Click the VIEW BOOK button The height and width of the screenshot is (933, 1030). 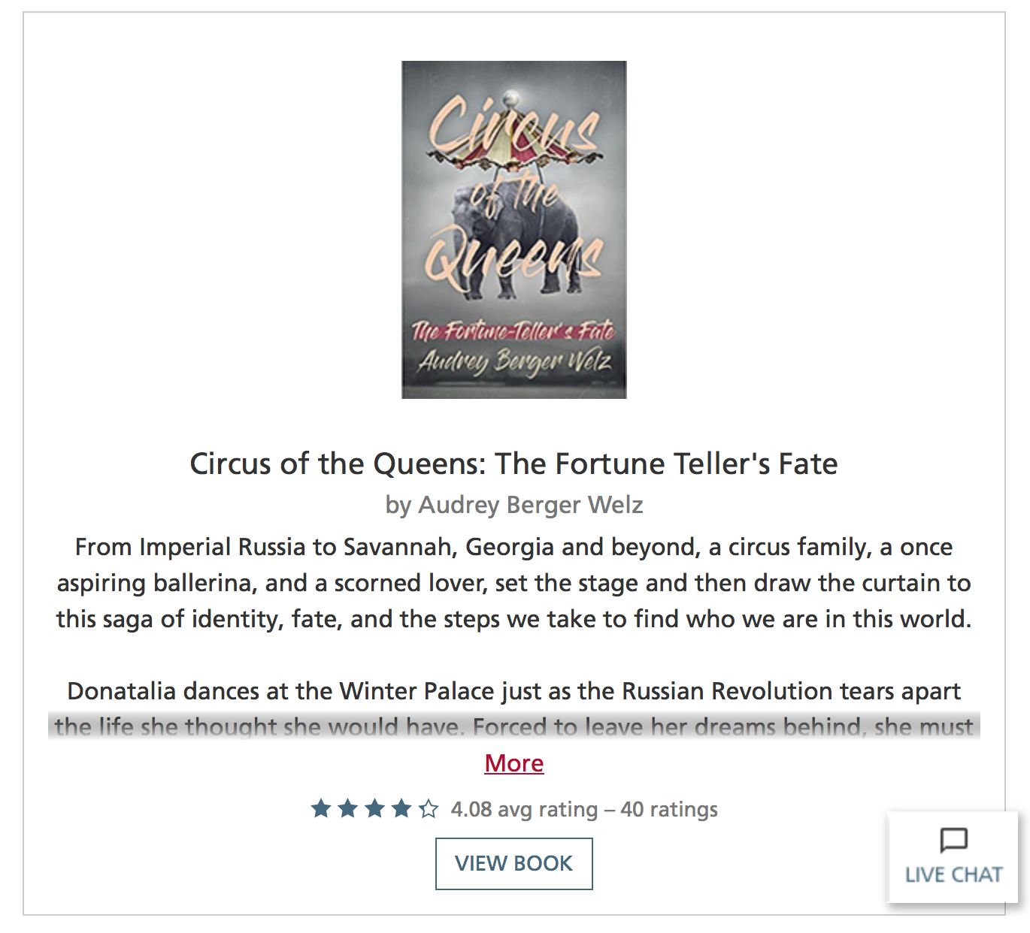pyautogui.click(x=514, y=864)
